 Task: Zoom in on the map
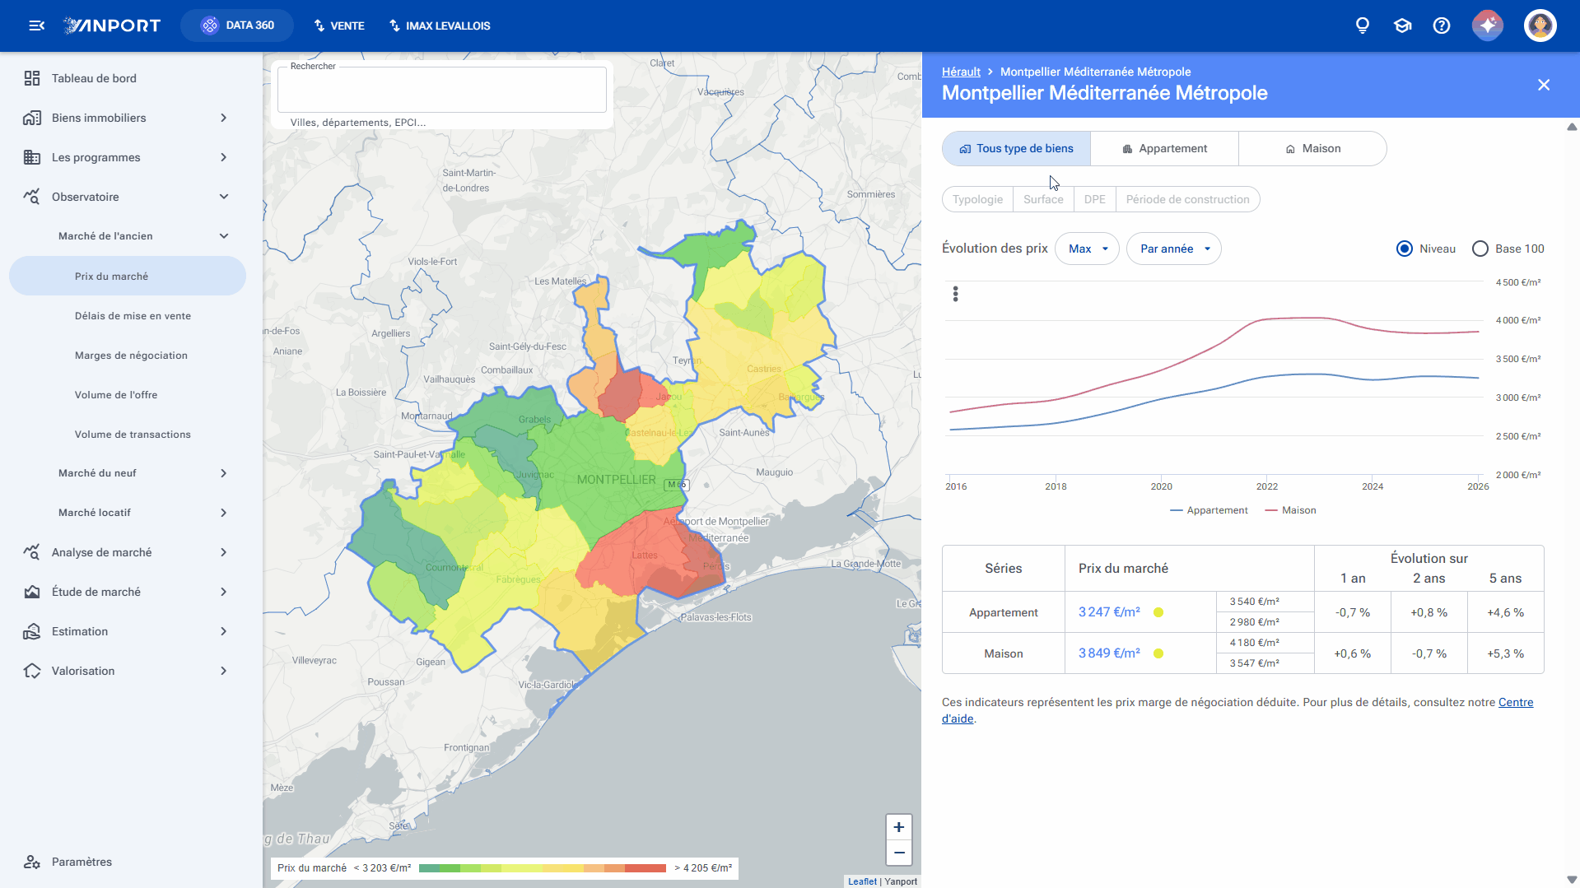click(899, 827)
